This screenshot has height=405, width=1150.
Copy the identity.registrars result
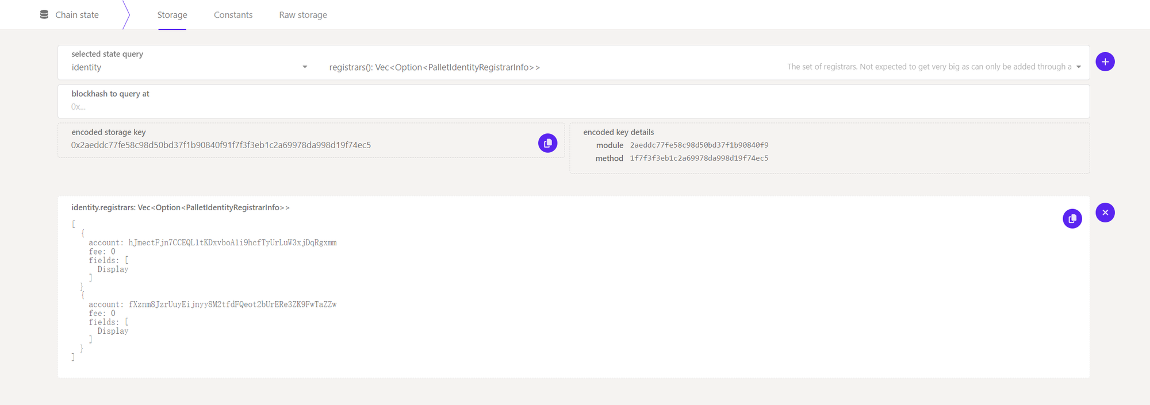click(x=1072, y=218)
